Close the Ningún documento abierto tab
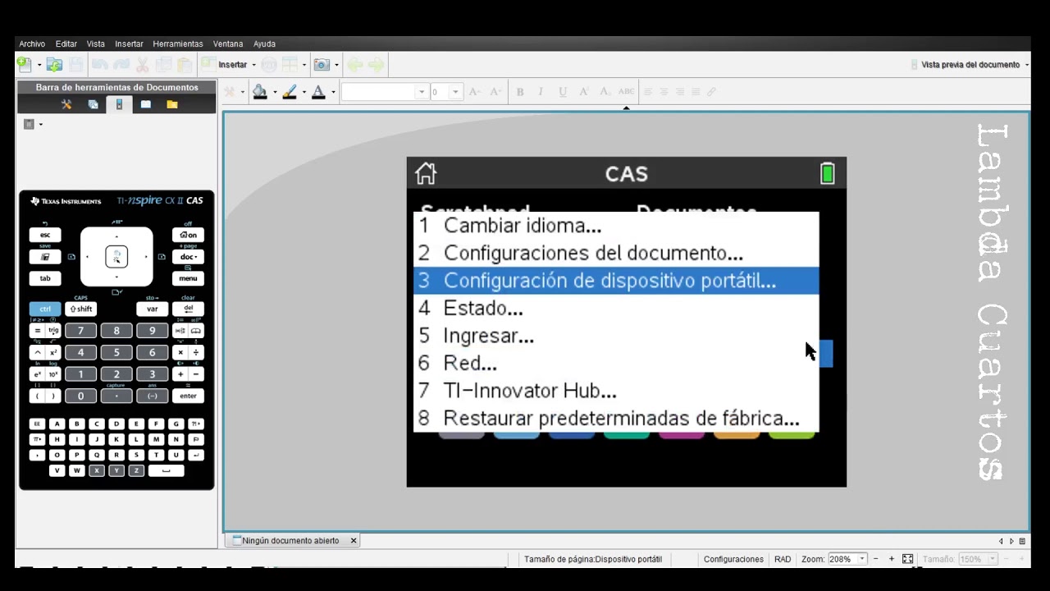 354,540
